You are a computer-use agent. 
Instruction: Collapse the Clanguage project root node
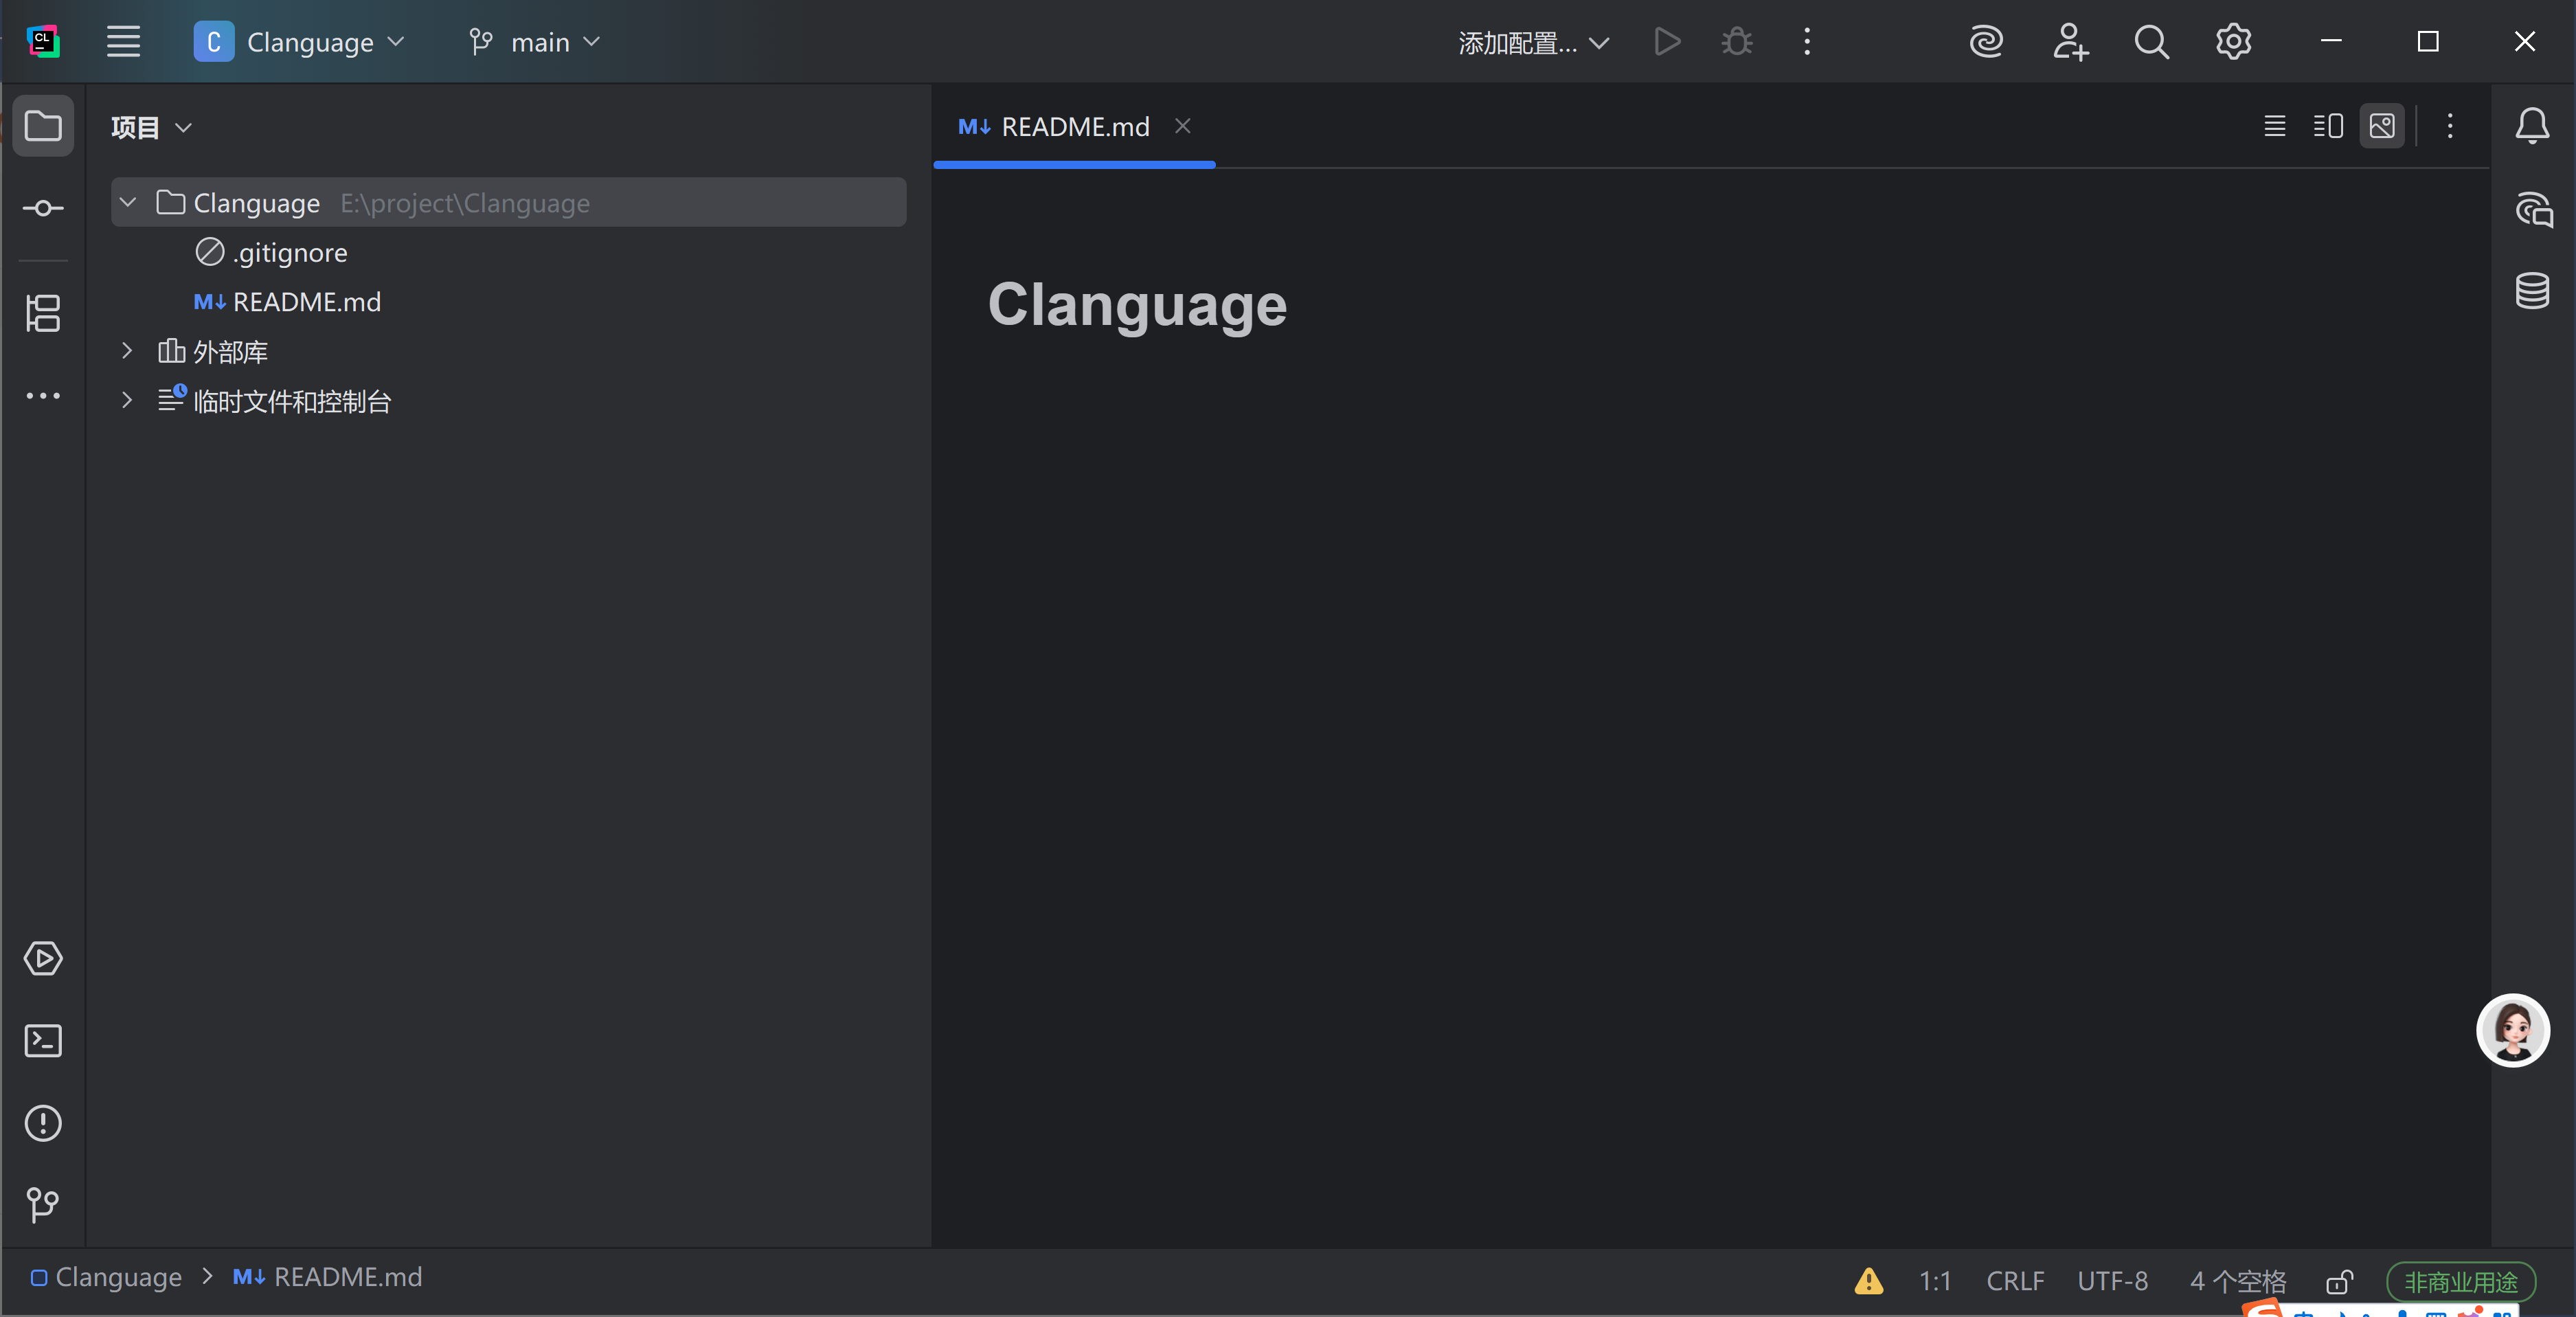[x=127, y=202]
